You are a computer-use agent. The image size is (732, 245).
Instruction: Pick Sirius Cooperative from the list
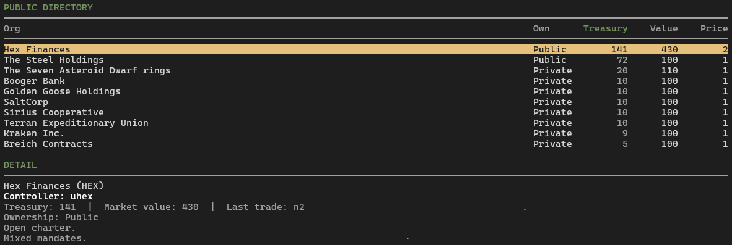366,112
